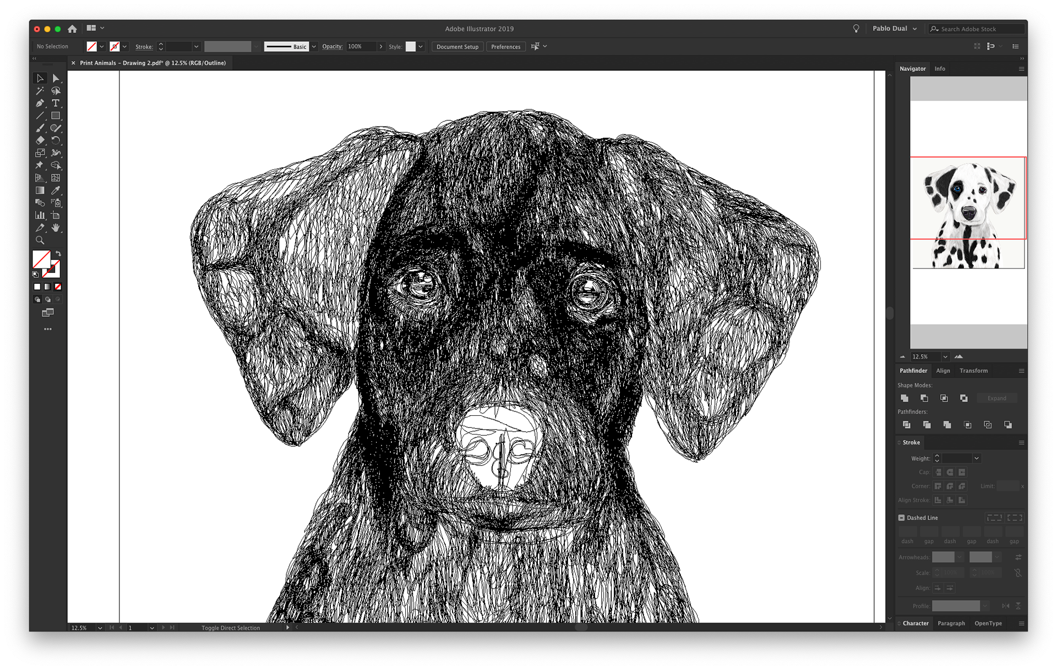Set the fill to None
The width and height of the screenshot is (1057, 670).
pyautogui.click(x=58, y=287)
